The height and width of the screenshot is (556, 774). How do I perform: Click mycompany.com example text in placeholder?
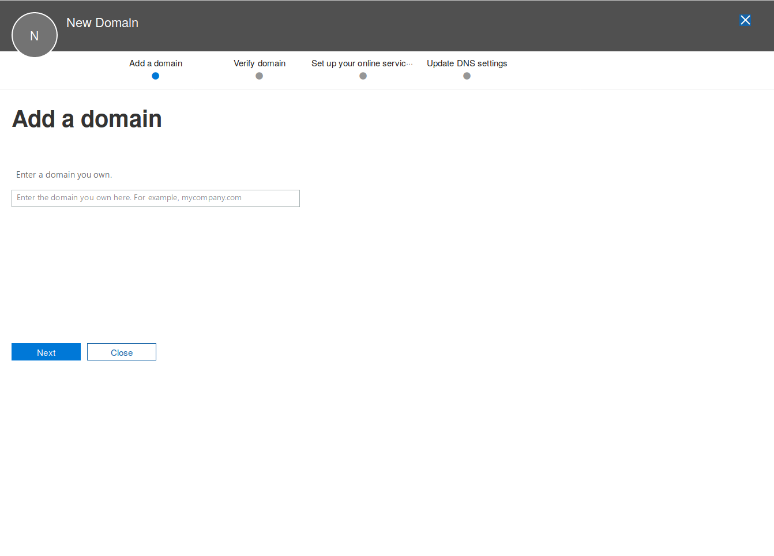(x=212, y=198)
